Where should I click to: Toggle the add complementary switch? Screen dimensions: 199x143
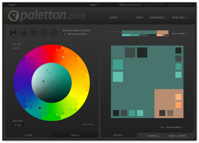[64, 34]
